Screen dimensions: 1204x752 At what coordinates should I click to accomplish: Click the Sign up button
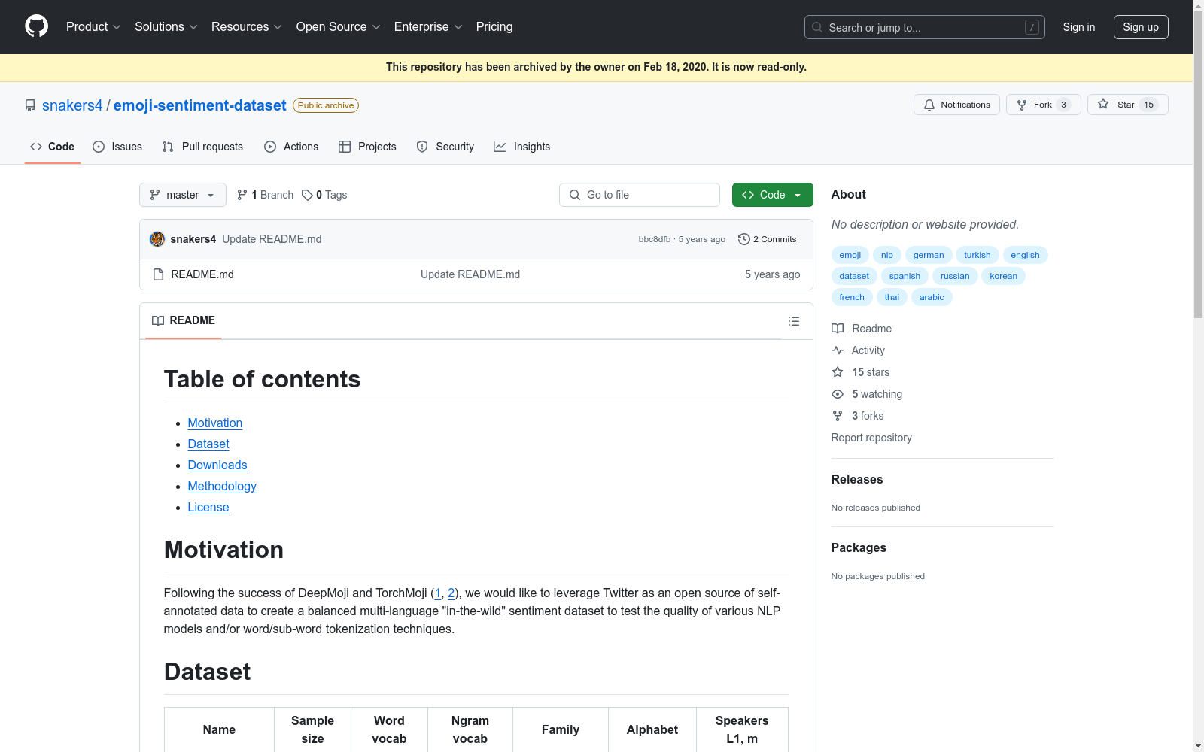tap(1141, 27)
